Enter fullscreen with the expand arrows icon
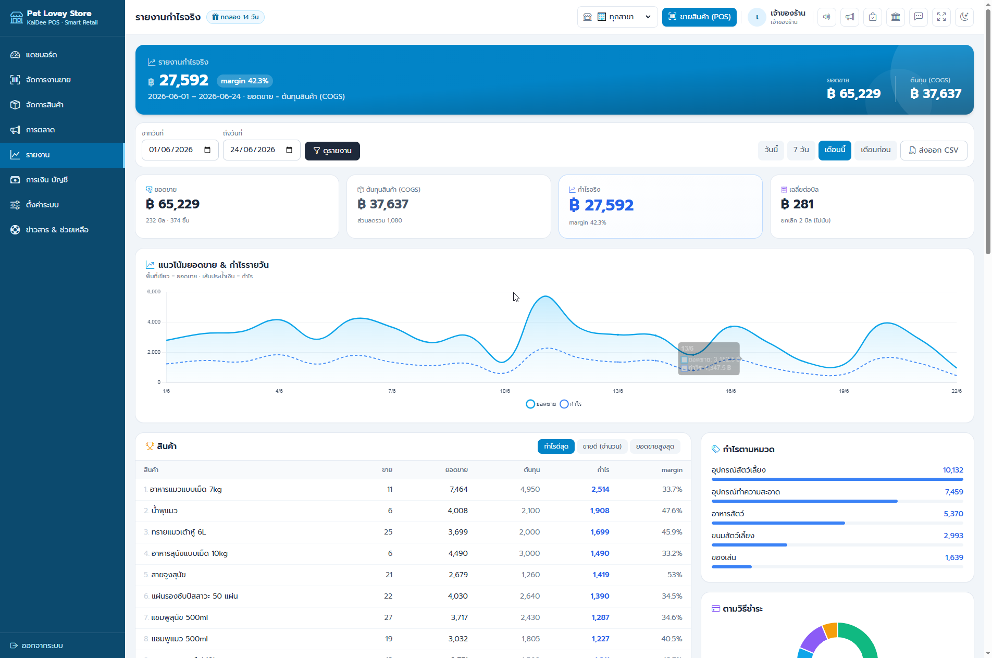 941,17
